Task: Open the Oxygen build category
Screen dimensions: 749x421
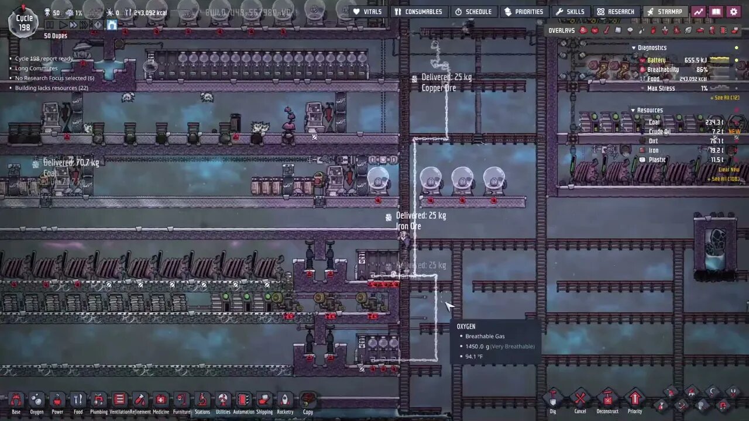Action: (x=37, y=403)
